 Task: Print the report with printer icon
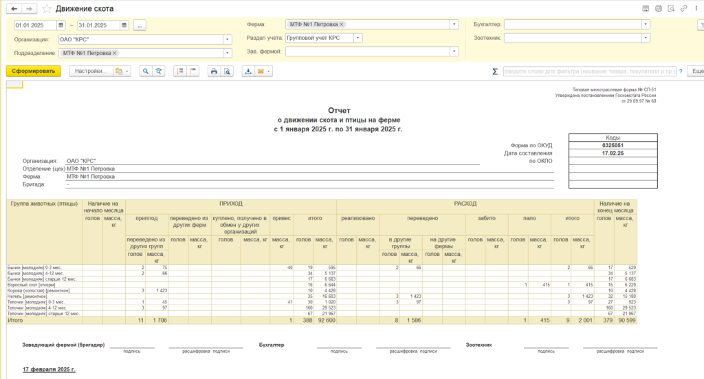(x=214, y=71)
